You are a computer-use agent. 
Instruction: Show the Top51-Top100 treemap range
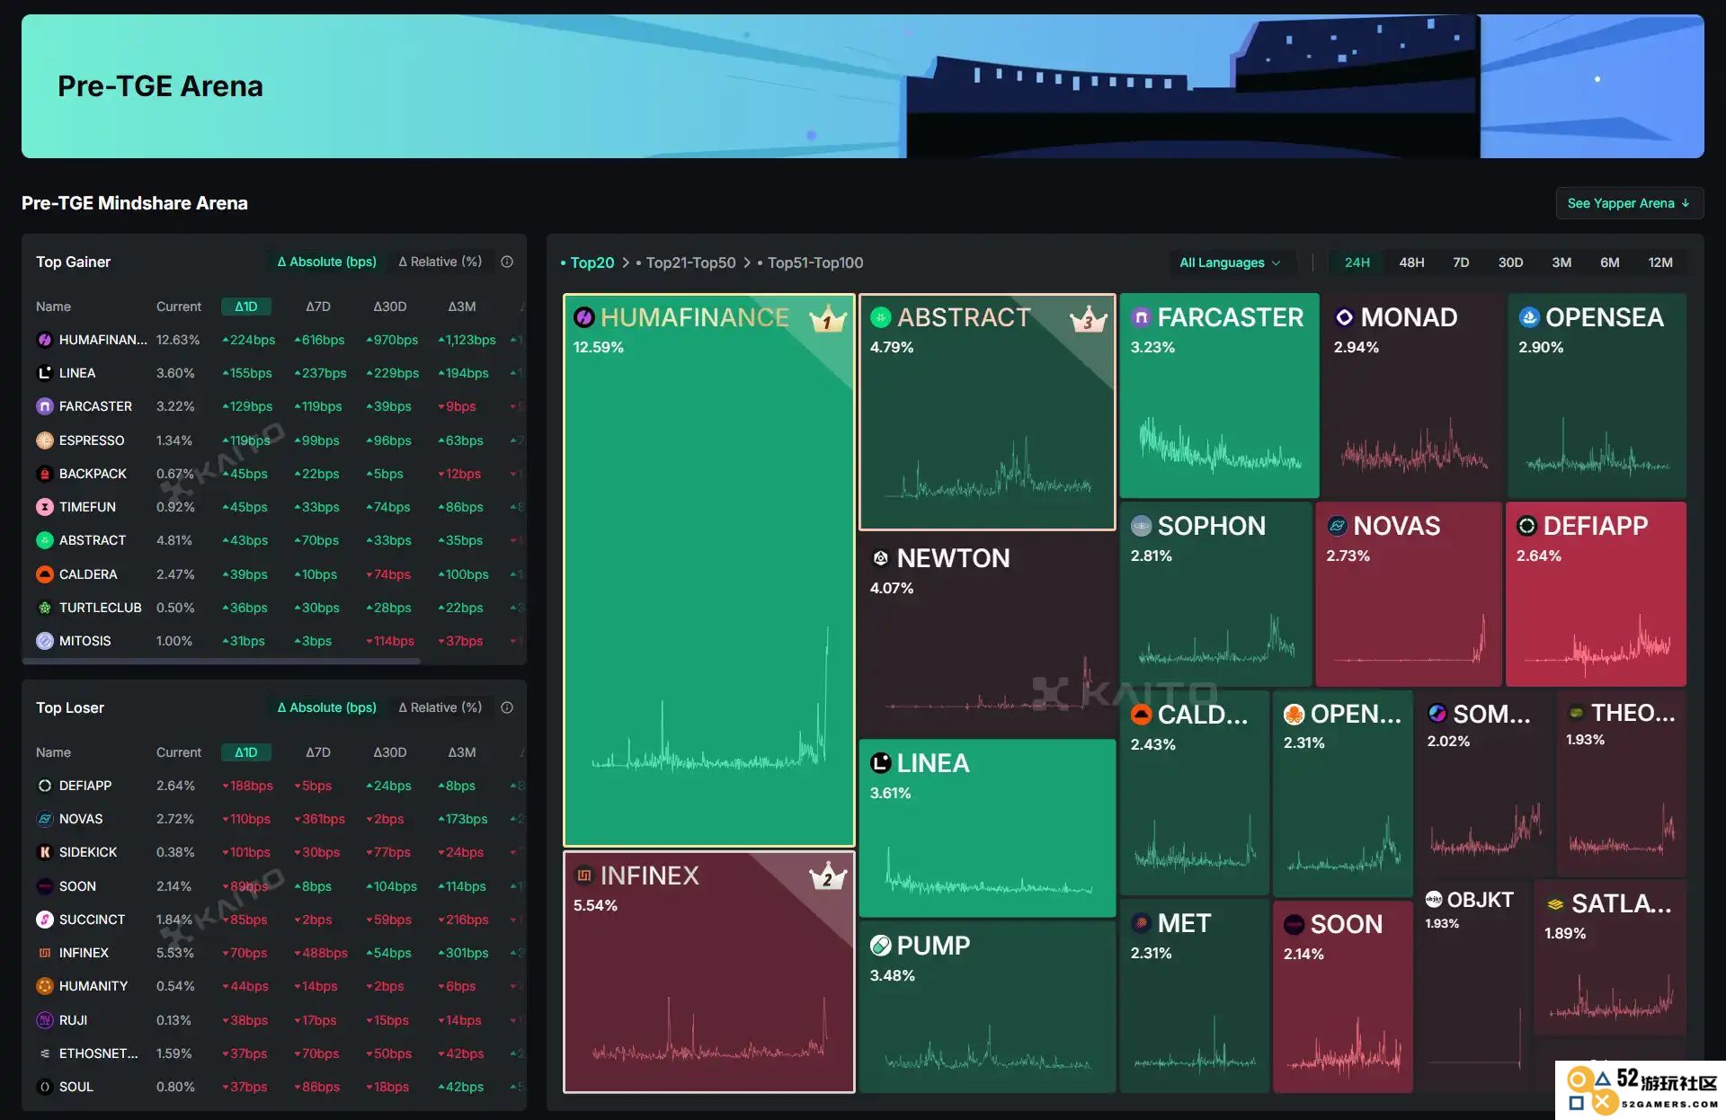[x=811, y=262]
